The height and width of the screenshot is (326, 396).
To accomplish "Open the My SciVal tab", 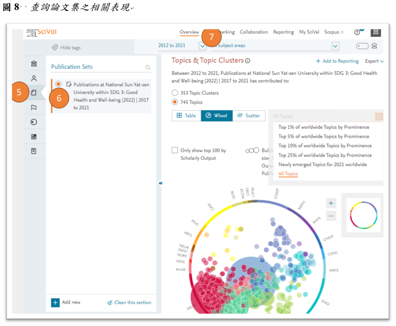I will click(x=309, y=32).
